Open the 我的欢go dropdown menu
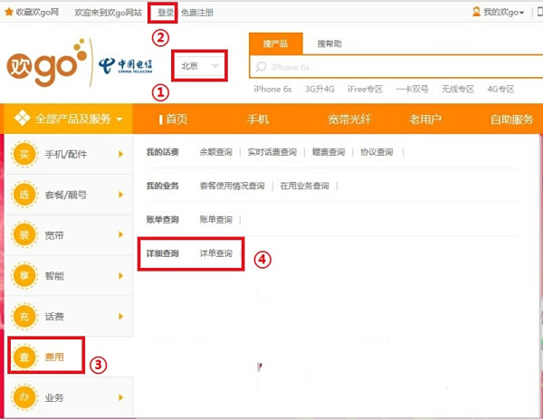This screenshot has height=420, width=543. pyautogui.click(x=503, y=13)
